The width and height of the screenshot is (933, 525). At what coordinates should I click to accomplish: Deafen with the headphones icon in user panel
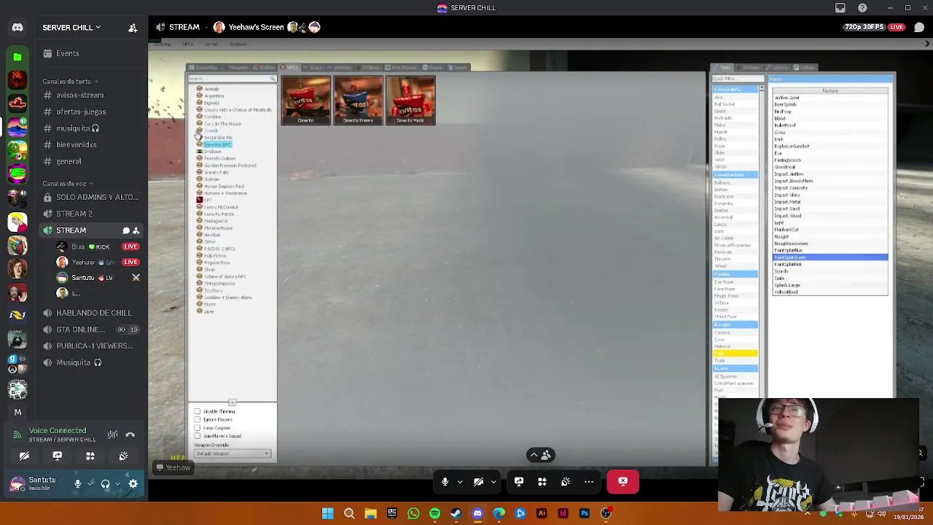coord(106,483)
